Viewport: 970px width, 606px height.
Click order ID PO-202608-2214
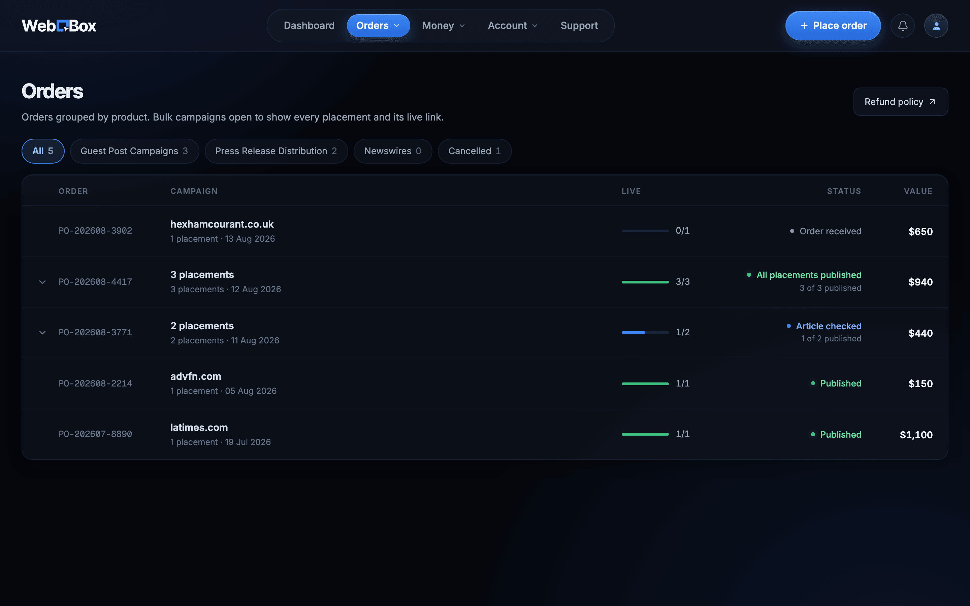coord(95,383)
